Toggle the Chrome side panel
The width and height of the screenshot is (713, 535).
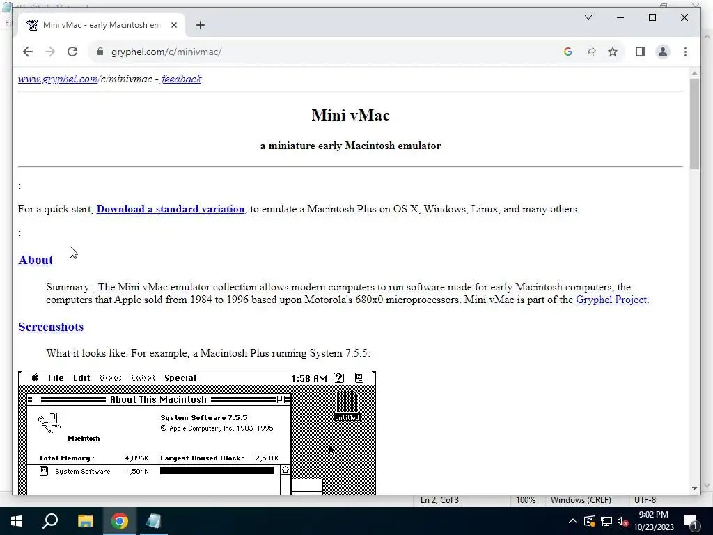click(x=641, y=52)
